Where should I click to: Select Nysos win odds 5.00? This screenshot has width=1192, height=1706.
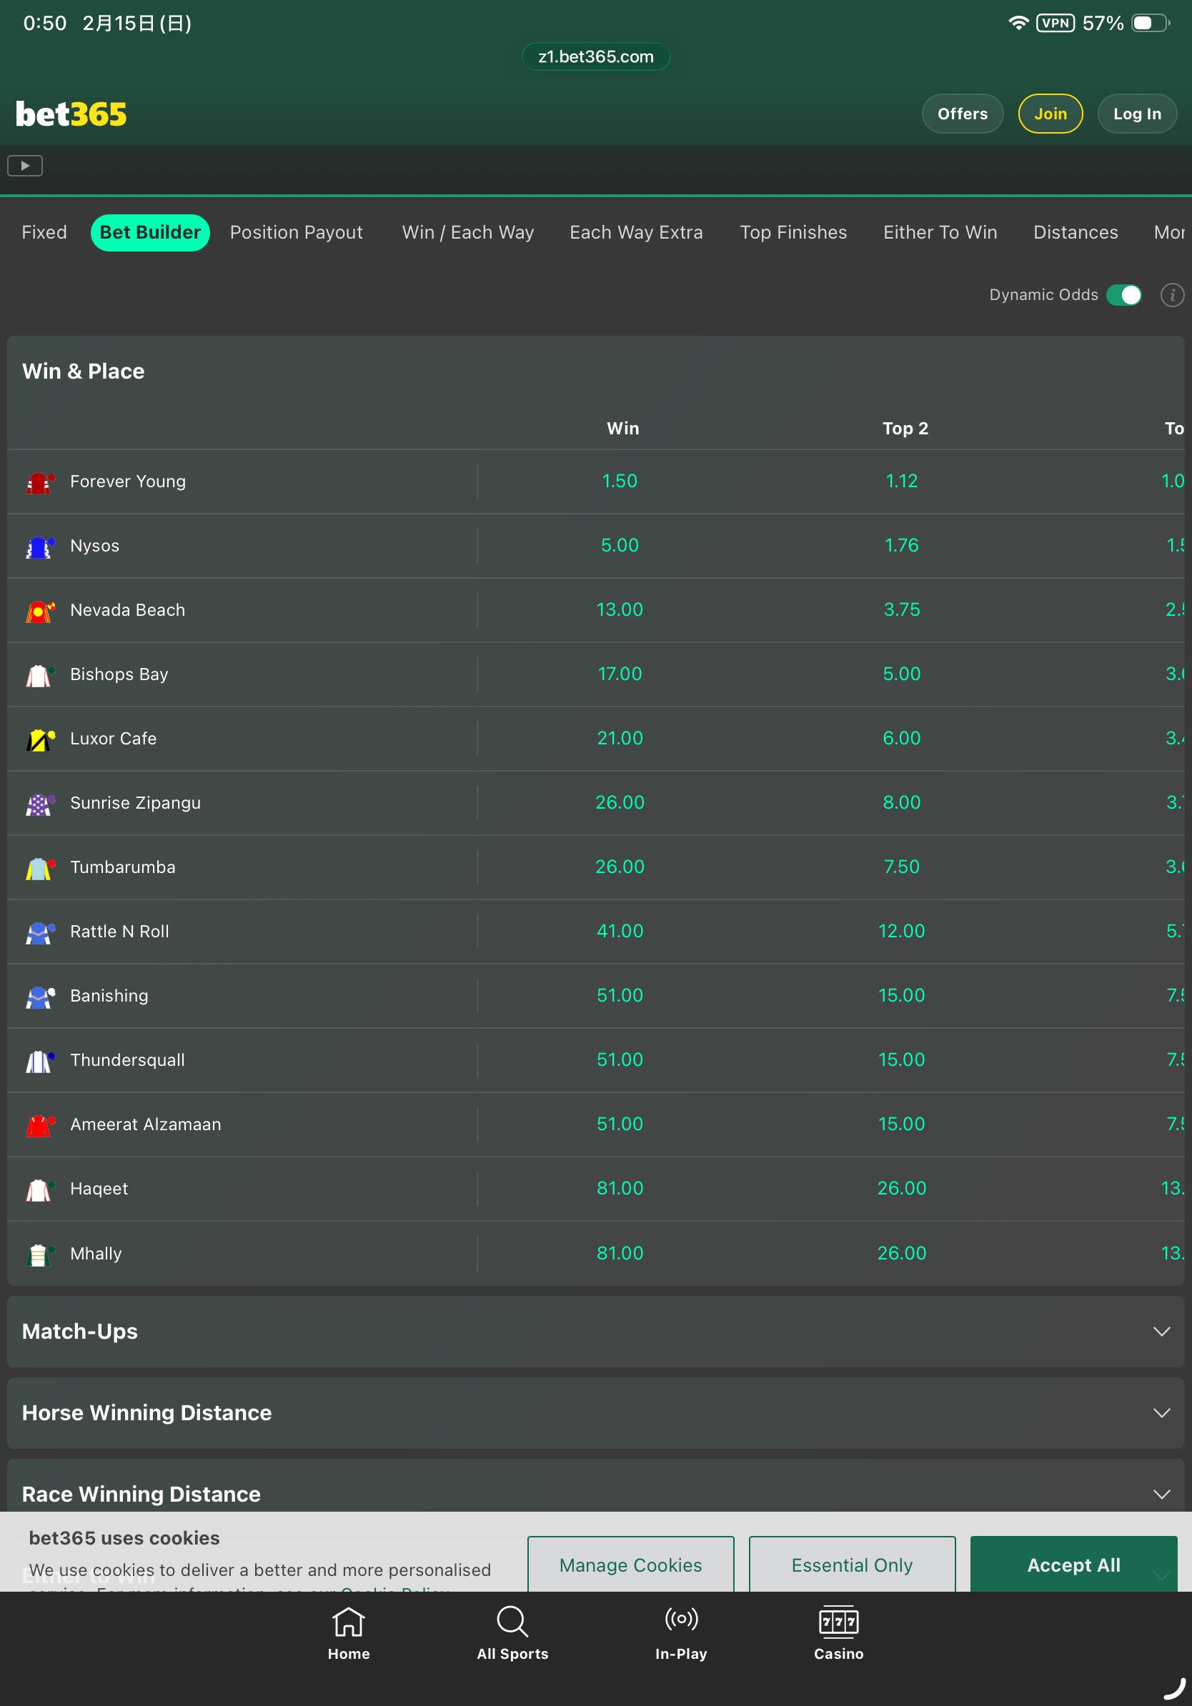(x=619, y=545)
